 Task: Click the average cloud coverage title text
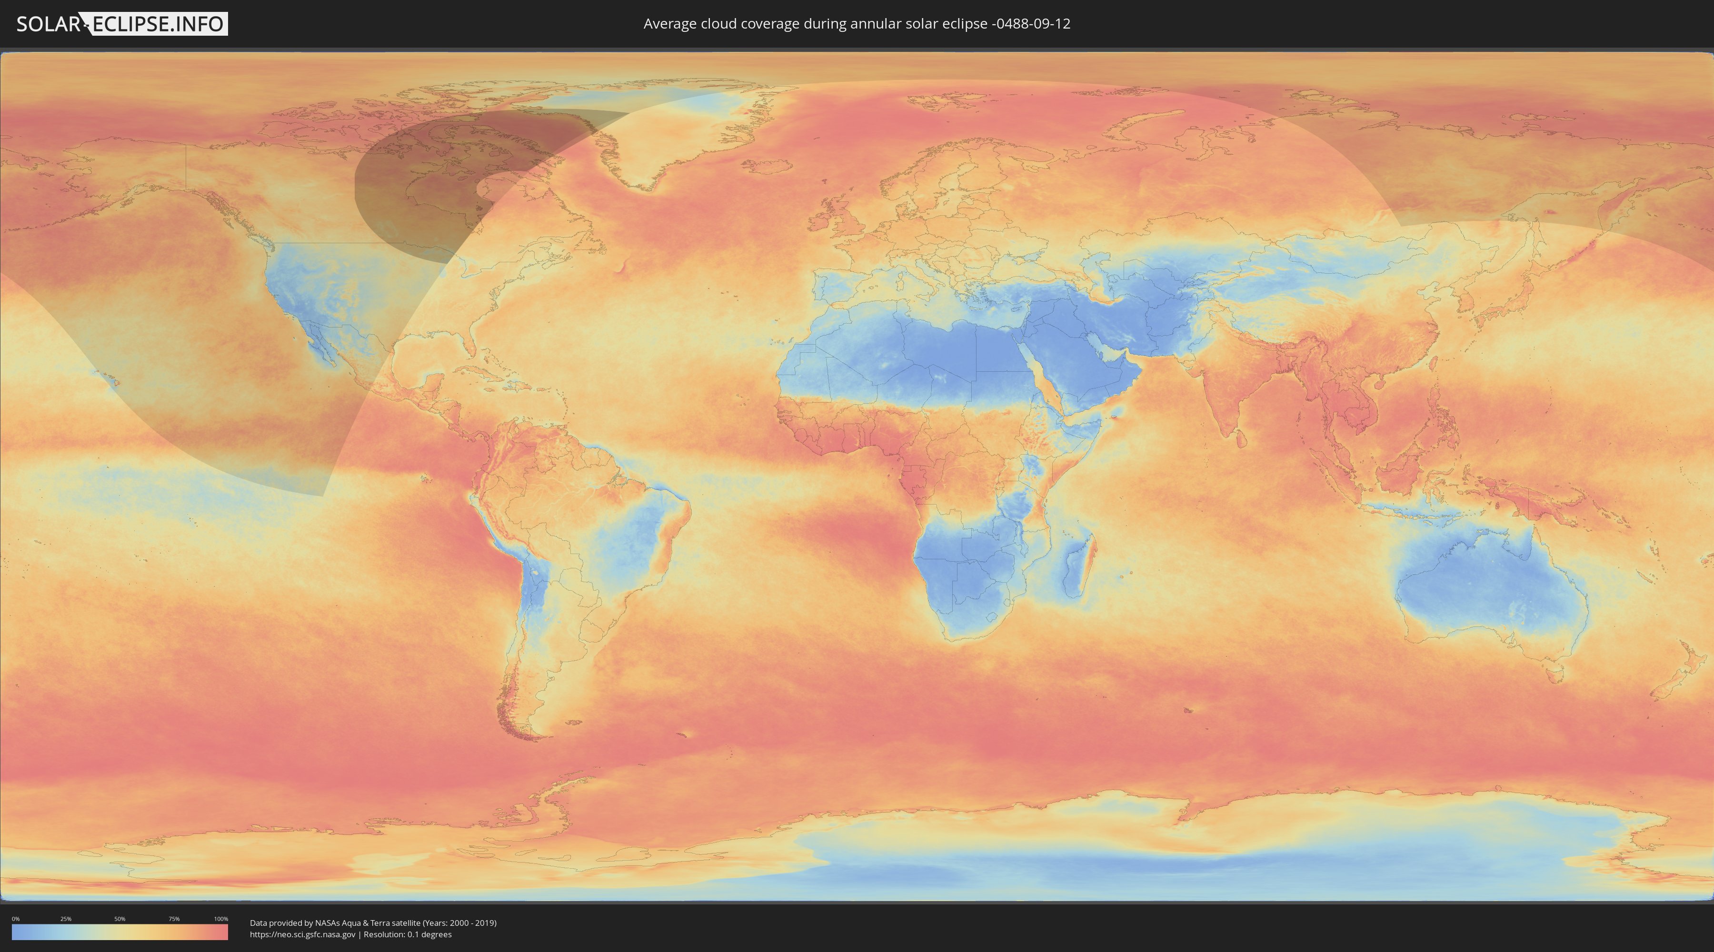click(x=857, y=24)
